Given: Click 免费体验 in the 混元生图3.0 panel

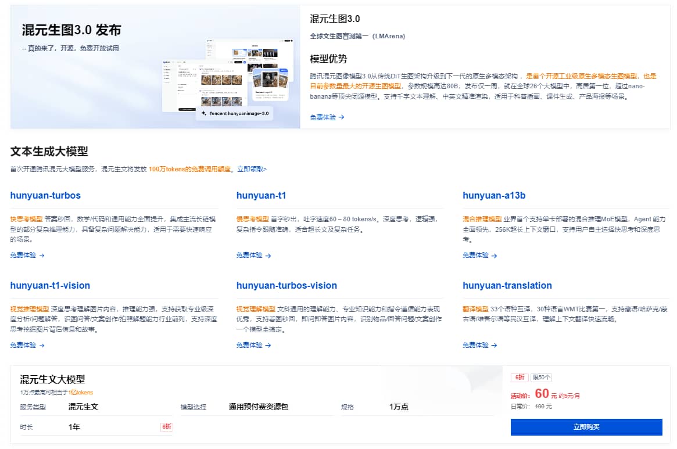Looking at the screenshot, I should tap(322, 116).
